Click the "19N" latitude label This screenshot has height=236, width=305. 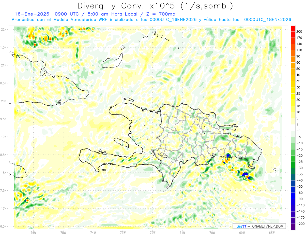4,137
